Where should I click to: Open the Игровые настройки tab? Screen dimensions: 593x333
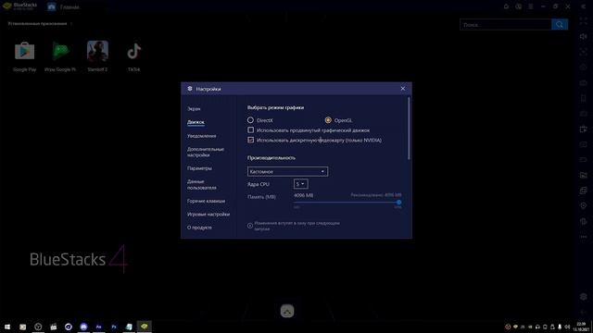click(208, 214)
